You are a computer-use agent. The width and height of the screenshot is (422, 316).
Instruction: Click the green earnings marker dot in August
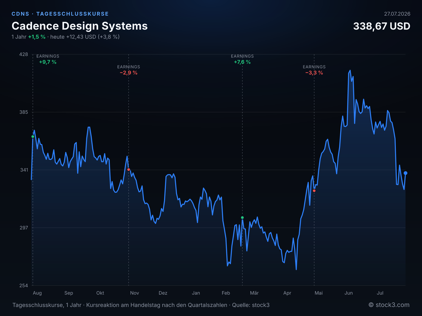[33, 136]
